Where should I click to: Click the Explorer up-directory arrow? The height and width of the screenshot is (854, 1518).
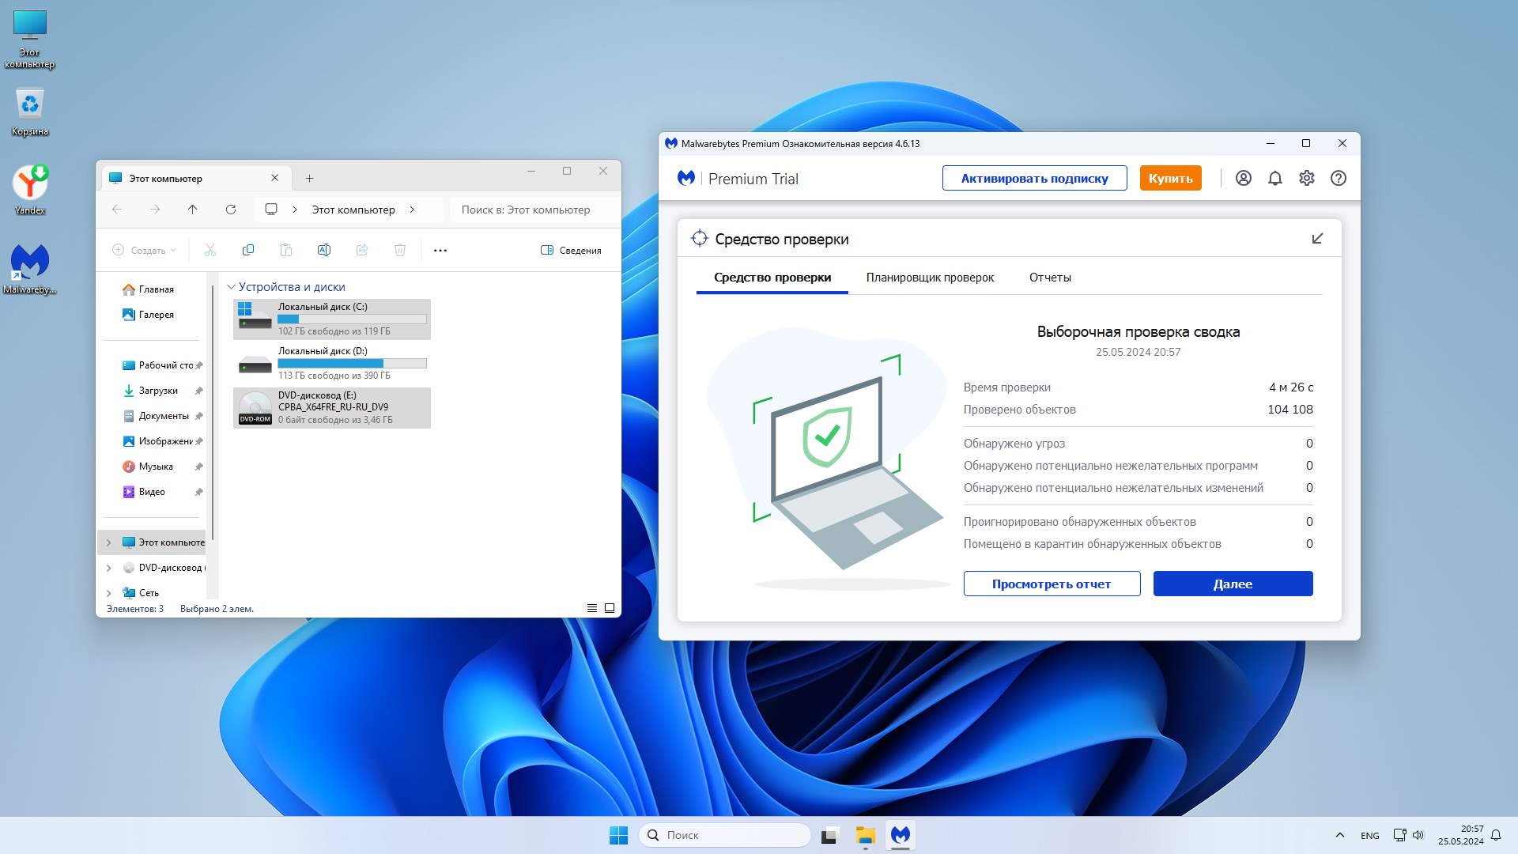[192, 210]
